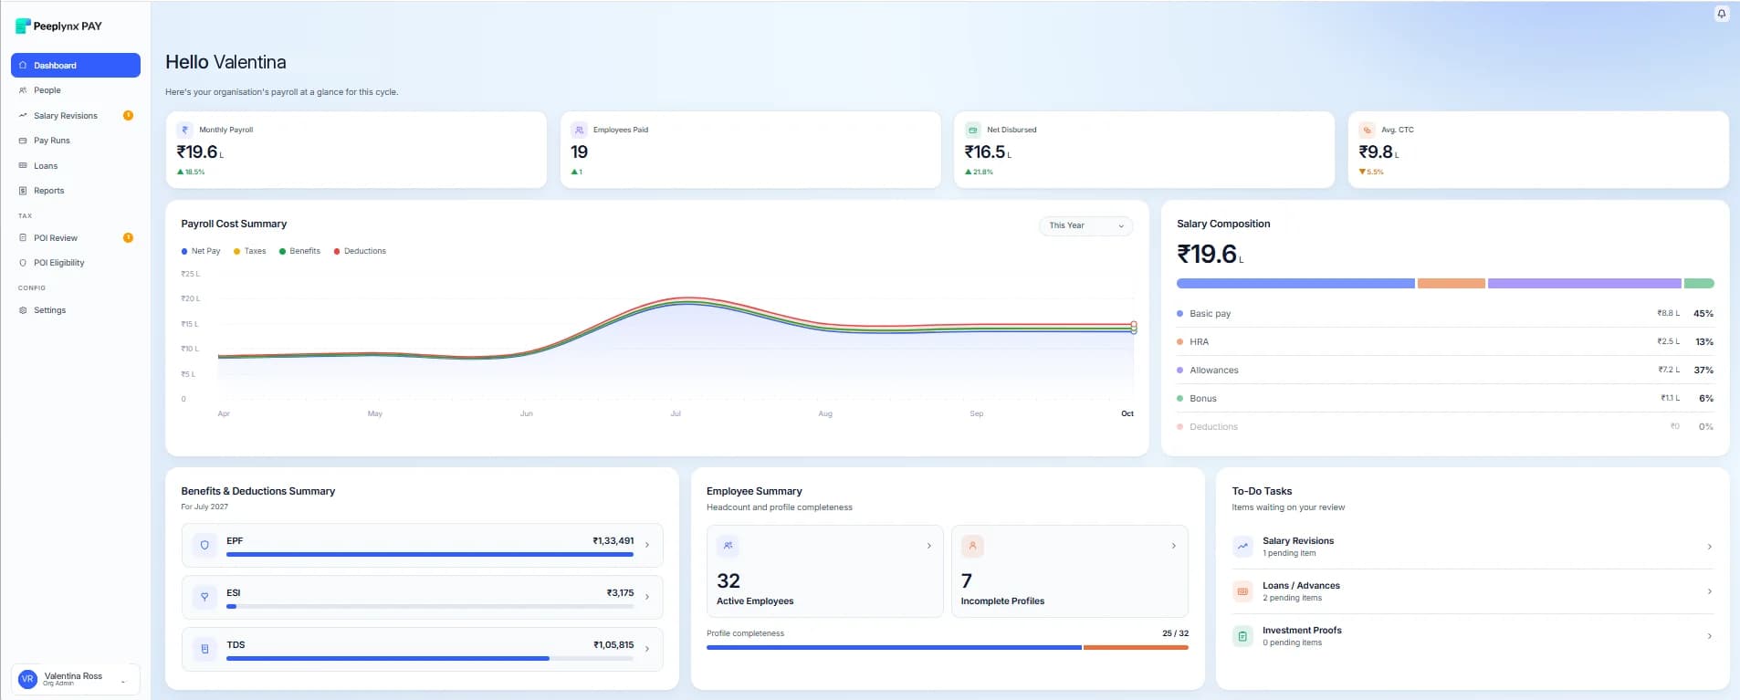The width and height of the screenshot is (1740, 700).
Task: Open Reports from the sidebar
Action: pyautogui.click(x=76, y=191)
